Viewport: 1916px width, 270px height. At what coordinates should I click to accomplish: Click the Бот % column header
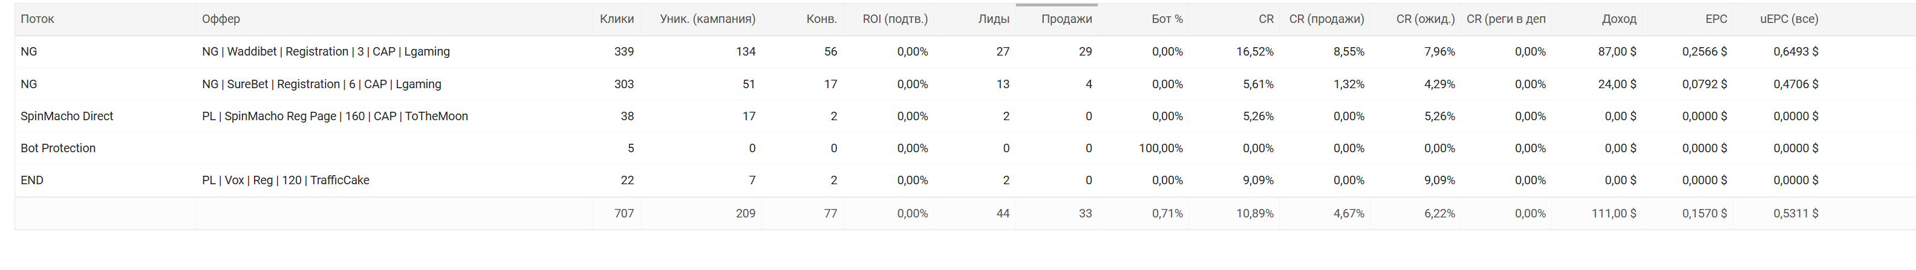1167,19
